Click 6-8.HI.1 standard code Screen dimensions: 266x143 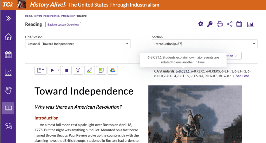pyautogui.click(x=227, y=71)
